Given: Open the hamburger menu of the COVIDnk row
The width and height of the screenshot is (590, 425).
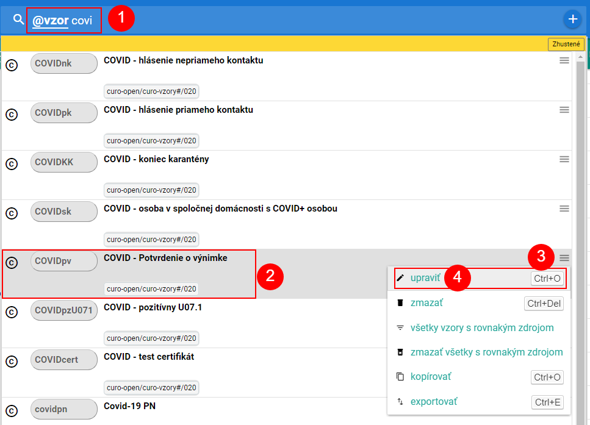Looking at the screenshot, I should [x=564, y=60].
